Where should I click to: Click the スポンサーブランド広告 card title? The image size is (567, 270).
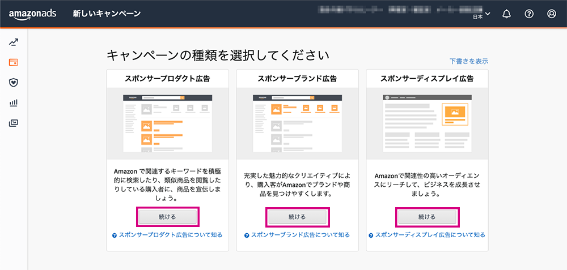tap(297, 78)
